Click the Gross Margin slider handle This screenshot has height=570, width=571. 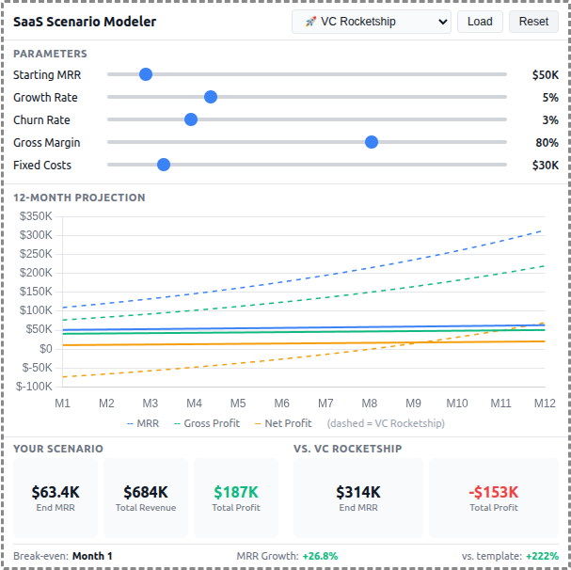372,142
